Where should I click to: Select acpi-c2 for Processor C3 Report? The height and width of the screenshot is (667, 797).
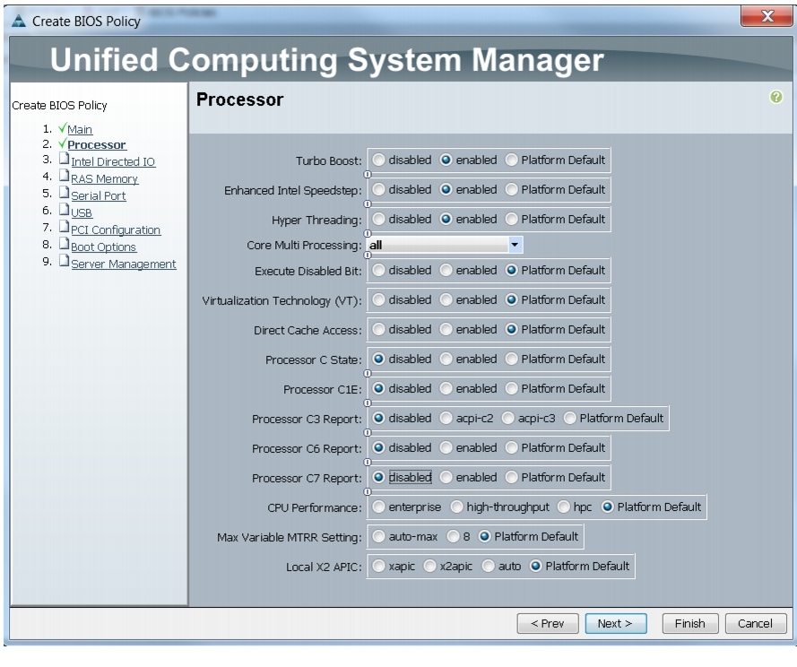446,418
